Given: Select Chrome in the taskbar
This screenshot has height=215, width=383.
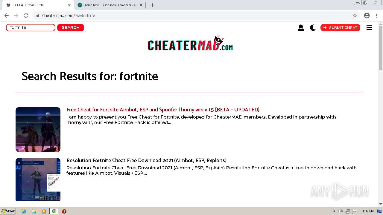Looking at the screenshot, I should point(54,211).
